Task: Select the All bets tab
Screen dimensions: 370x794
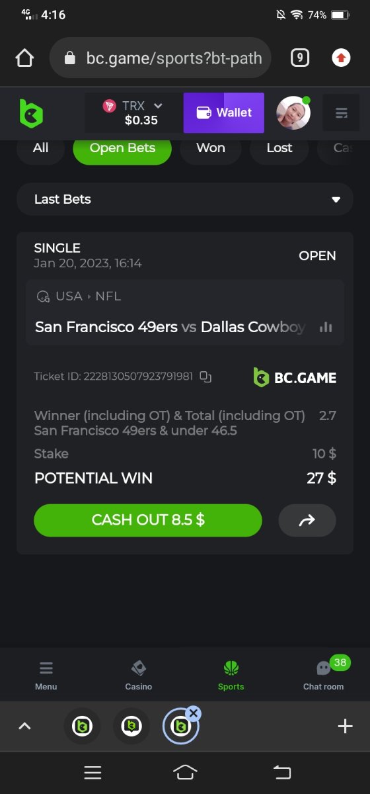Action: (x=40, y=148)
